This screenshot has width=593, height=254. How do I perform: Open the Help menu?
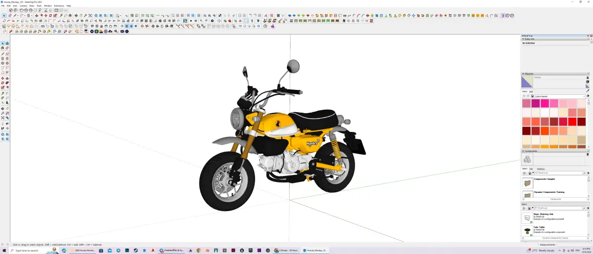[x=69, y=5]
